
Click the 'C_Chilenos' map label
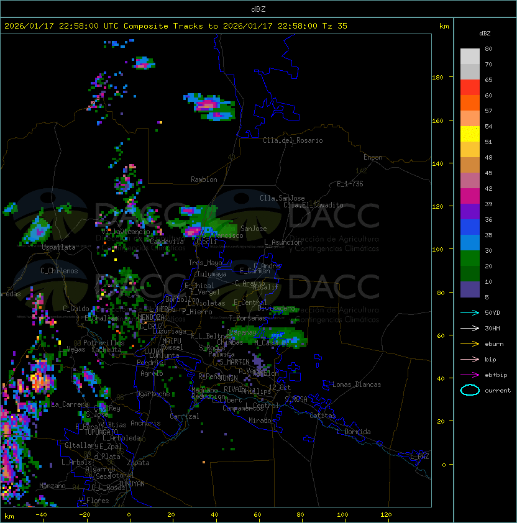[59, 271]
